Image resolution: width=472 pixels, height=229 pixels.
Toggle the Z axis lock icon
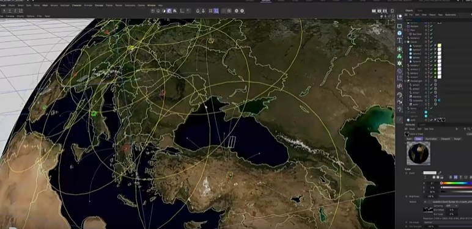[x=15, y=11]
